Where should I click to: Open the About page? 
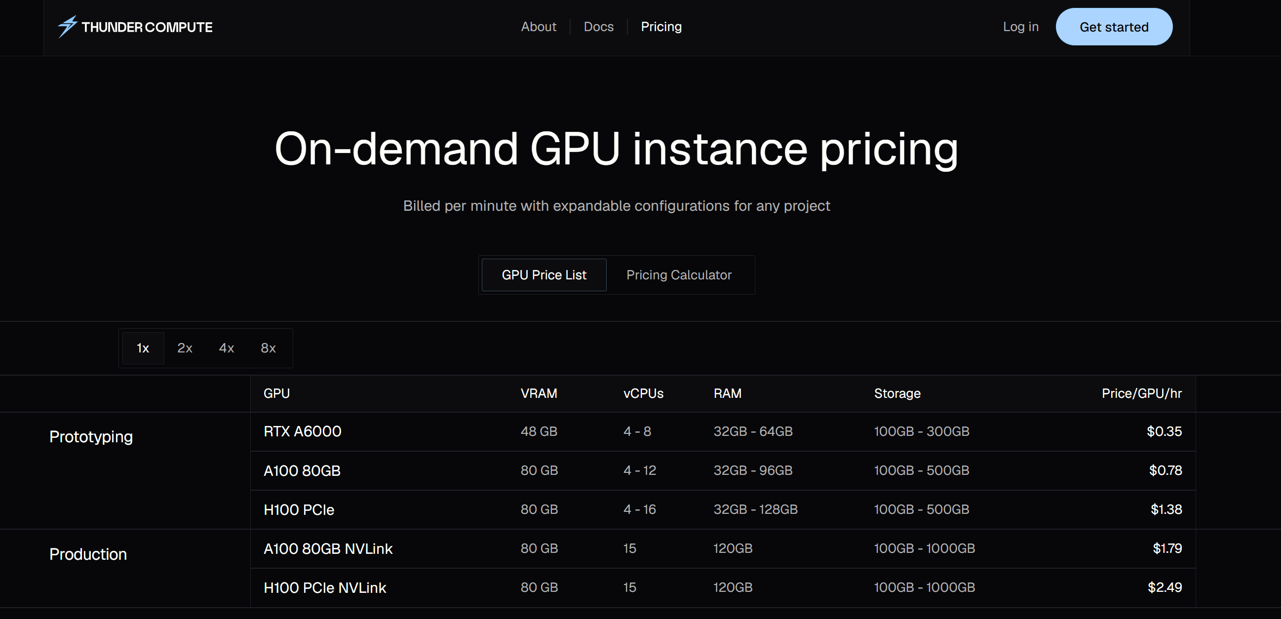click(538, 27)
